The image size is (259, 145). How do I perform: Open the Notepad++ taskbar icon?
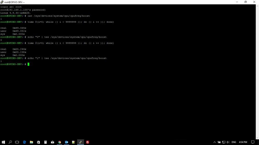[x=74, y=142]
